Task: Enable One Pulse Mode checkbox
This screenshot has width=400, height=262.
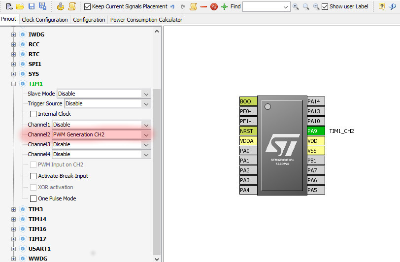Action: pyautogui.click(x=33, y=198)
